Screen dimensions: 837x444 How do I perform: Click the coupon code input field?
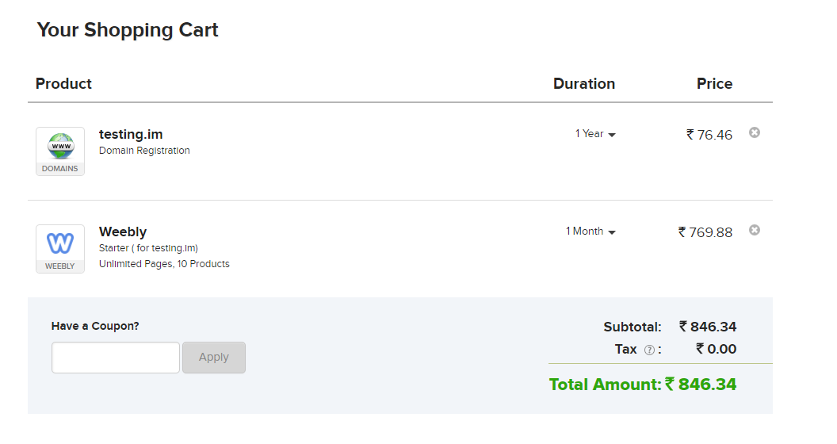(x=116, y=358)
